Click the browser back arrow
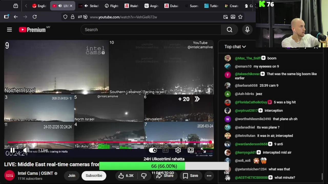This screenshot has width=328, height=184. 16,17
